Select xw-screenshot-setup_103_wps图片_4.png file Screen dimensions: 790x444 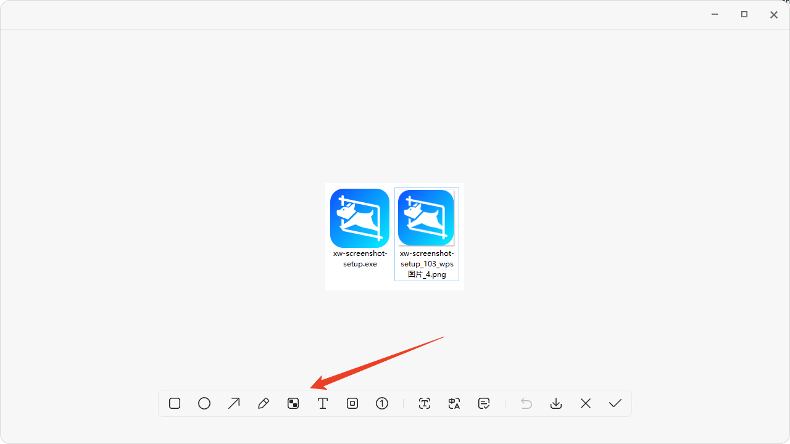click(x=426, y=218)
